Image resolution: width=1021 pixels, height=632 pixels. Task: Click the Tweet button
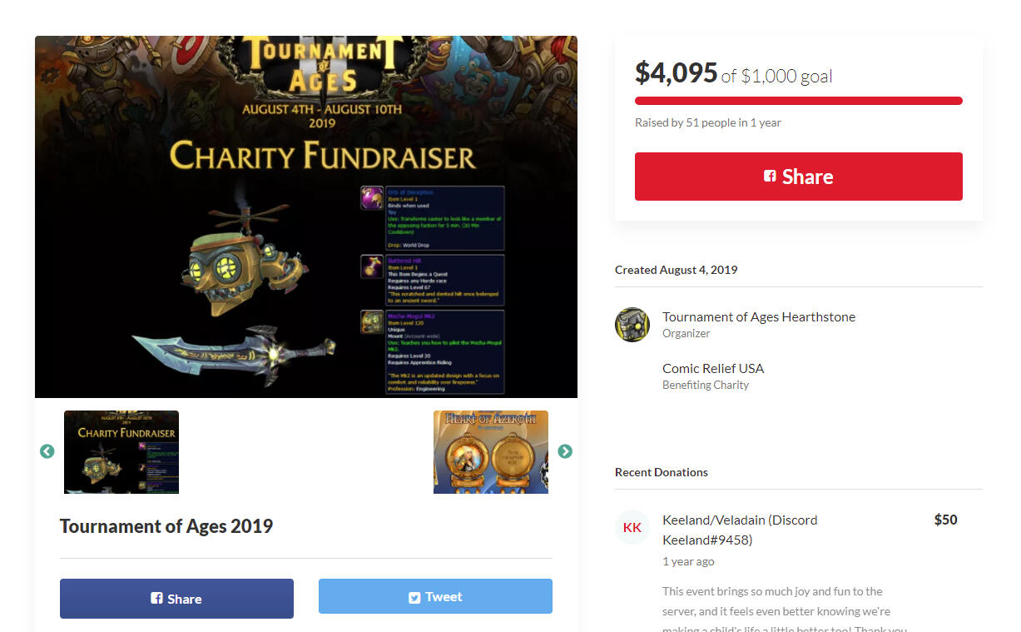435,596
